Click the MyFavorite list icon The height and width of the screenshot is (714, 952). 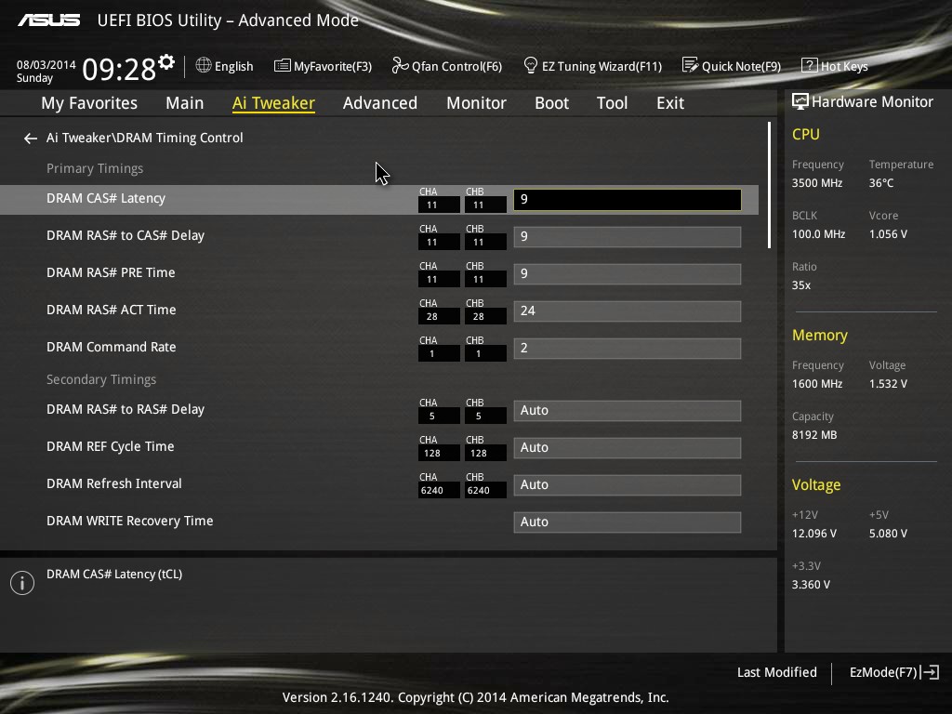(282, 66)
